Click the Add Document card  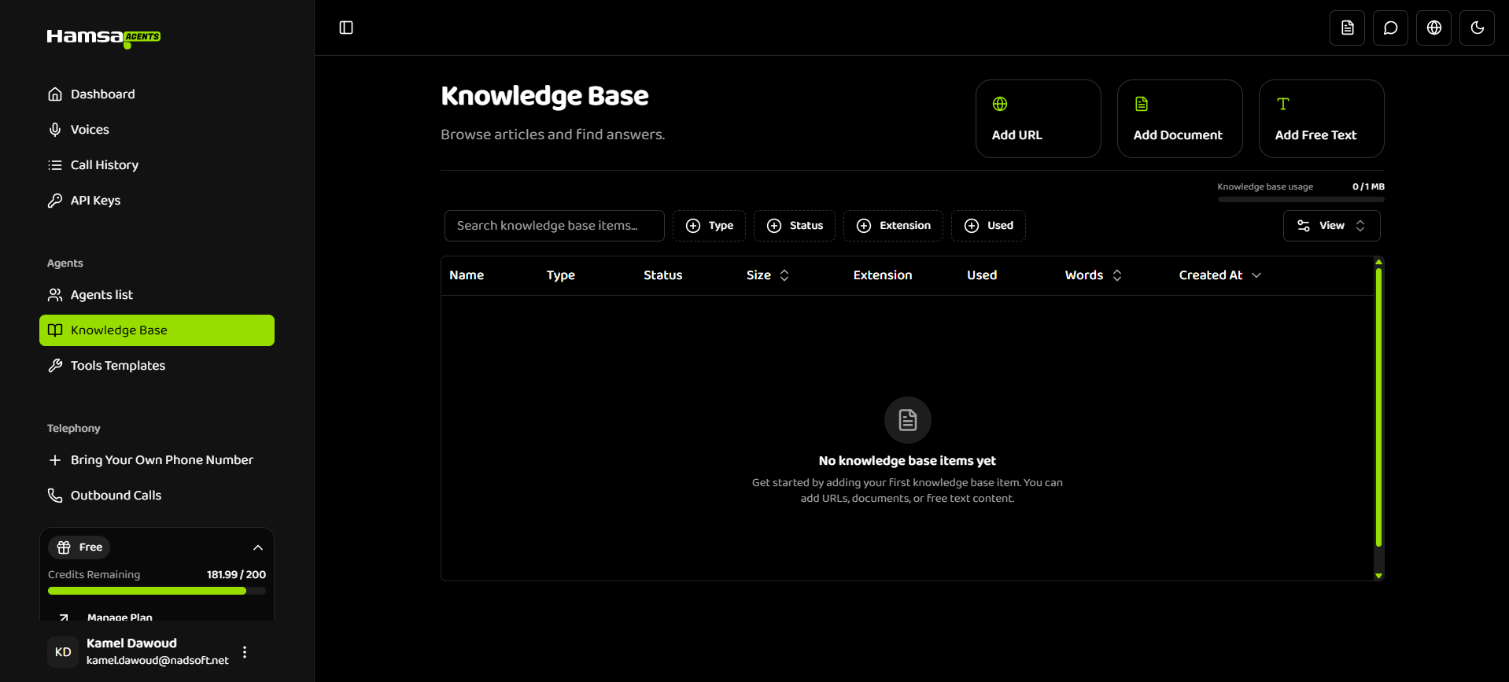(1179, 119)
